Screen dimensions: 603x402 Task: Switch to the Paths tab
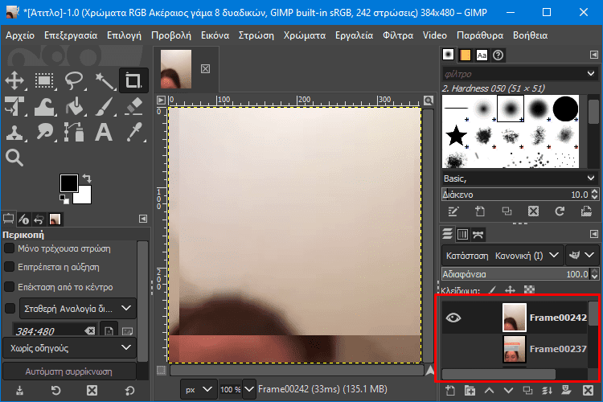tap(478, 234)
